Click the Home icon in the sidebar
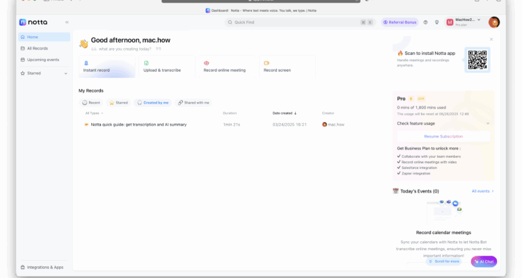Screen dimensions: 522x278 tap(23, 37)
